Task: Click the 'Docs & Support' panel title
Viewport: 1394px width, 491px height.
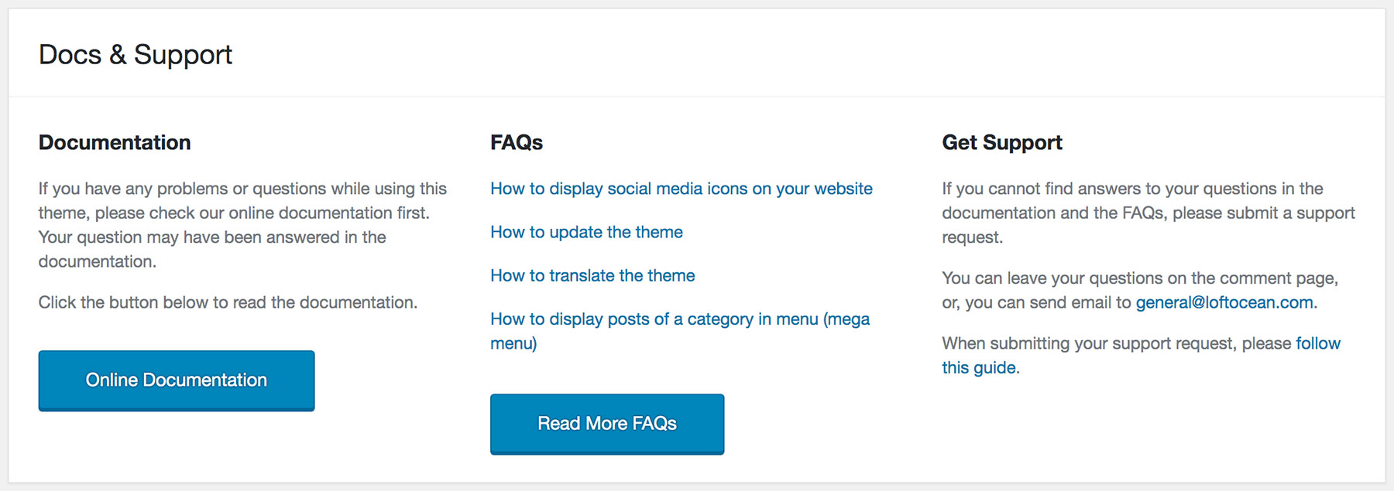Action: (136, 55)
